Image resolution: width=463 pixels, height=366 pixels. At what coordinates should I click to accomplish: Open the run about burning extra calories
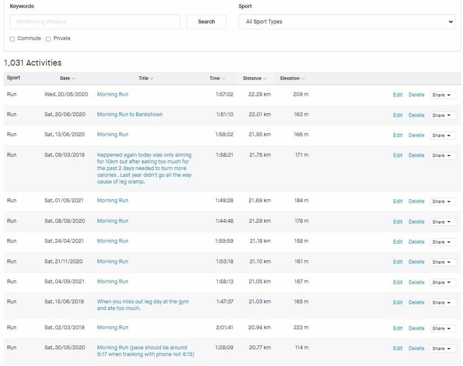coord(144,169)
